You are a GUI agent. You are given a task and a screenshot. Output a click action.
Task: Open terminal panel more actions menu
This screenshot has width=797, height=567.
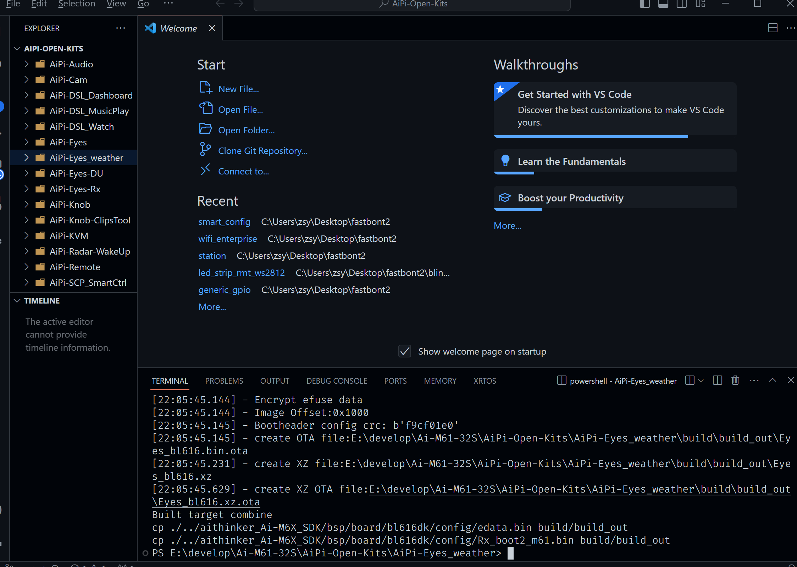tap(754, 381)
